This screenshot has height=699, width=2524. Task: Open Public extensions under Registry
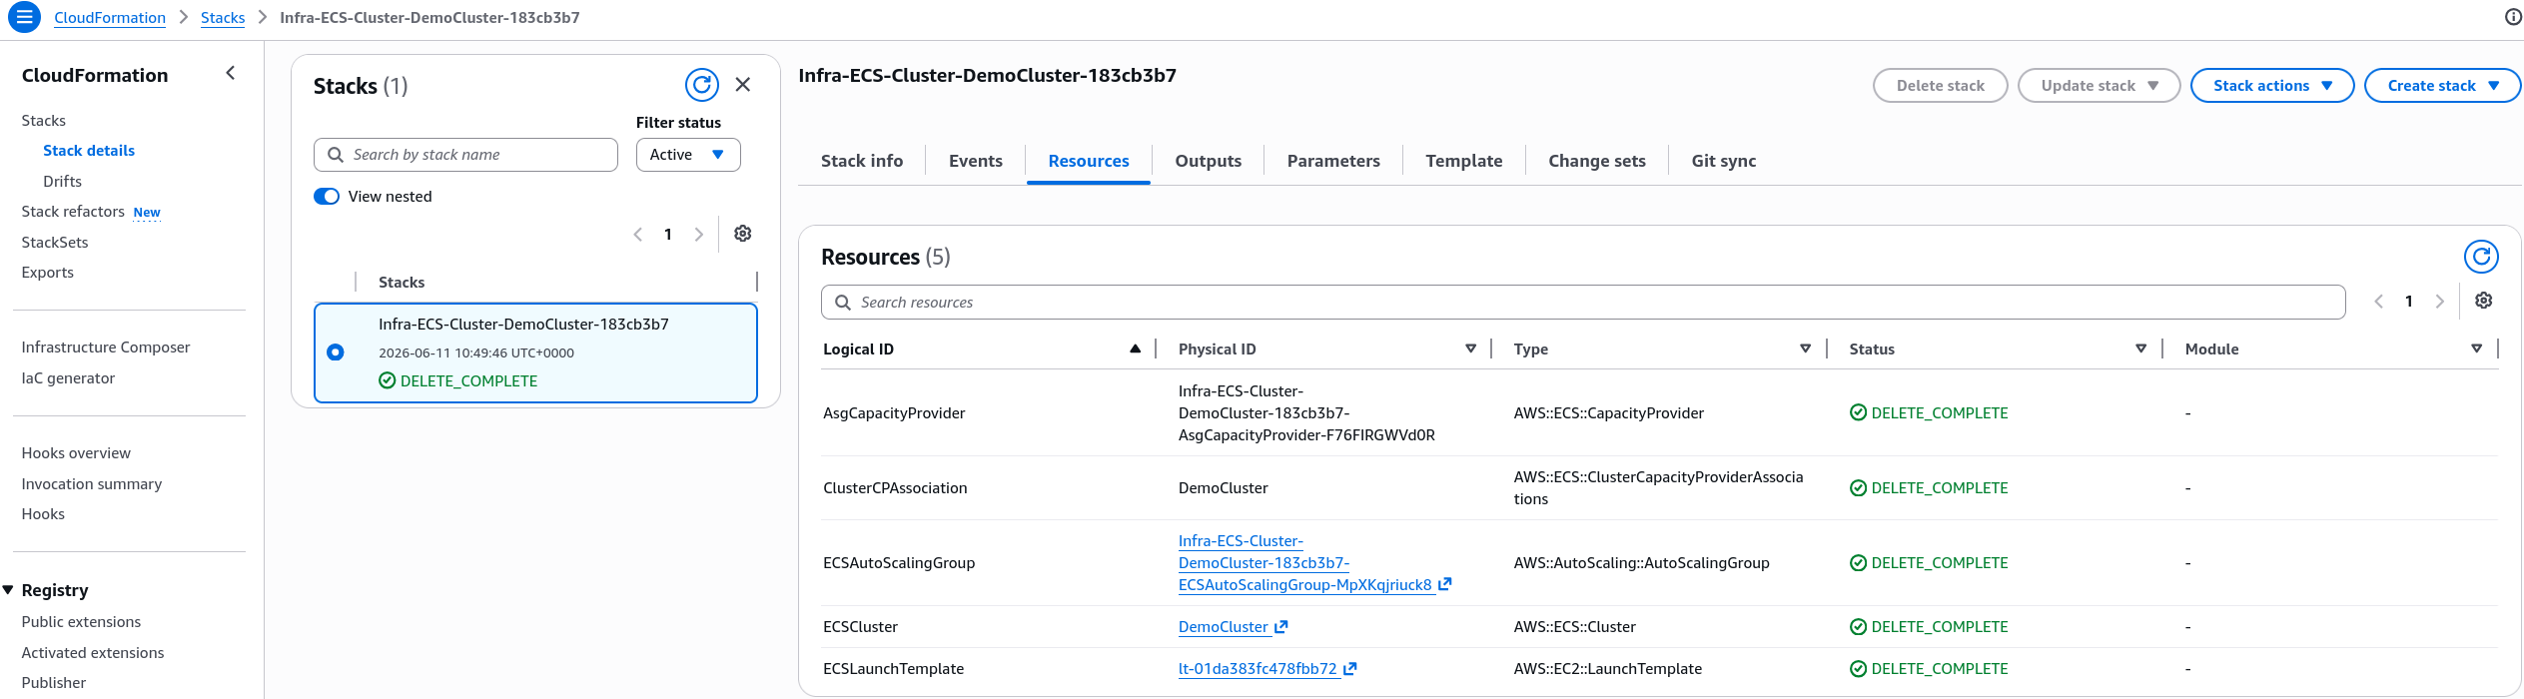pos(81,622)
